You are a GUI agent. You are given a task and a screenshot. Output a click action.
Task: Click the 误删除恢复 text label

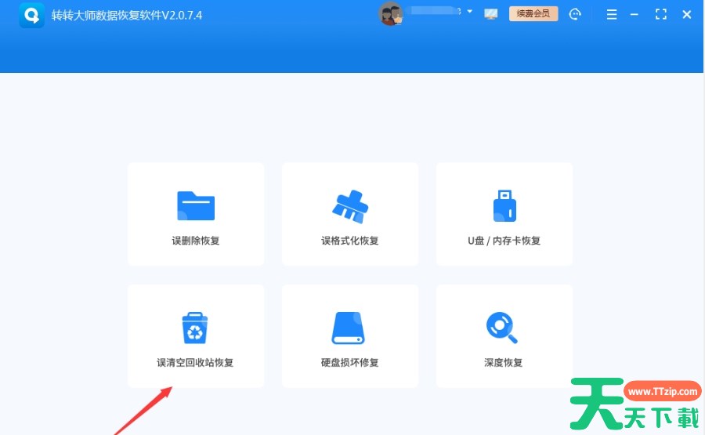[x=196, y=241]
